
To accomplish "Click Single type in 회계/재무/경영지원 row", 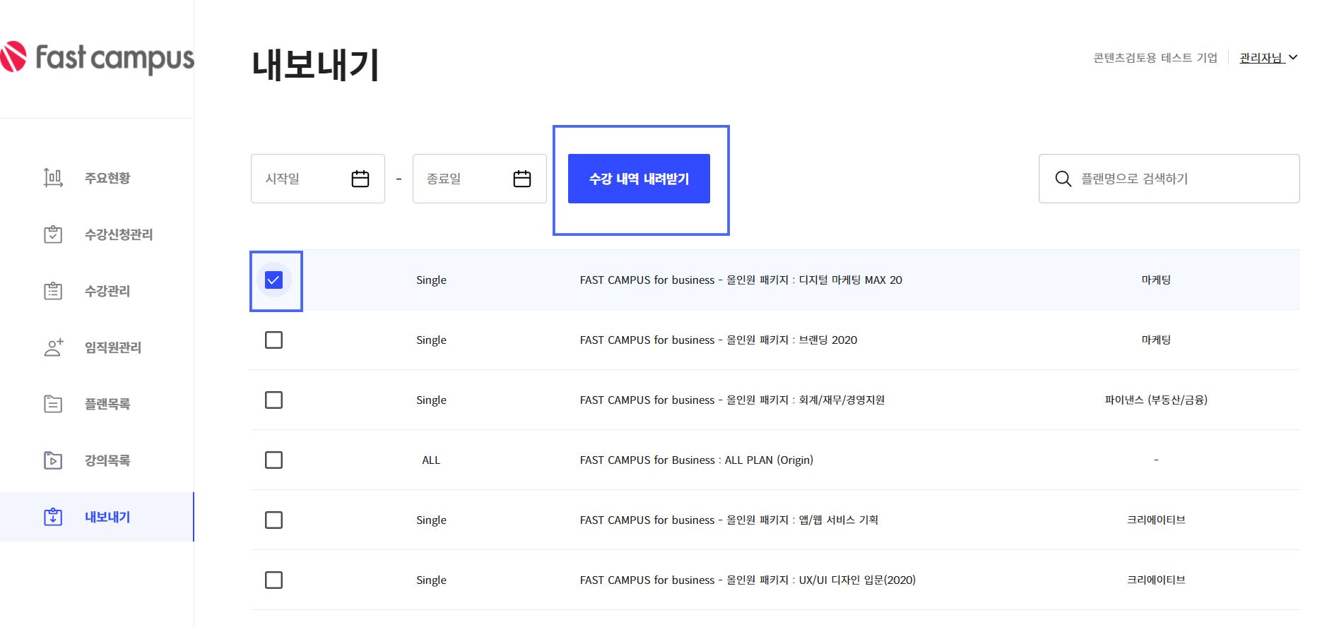I will point(431,400).
